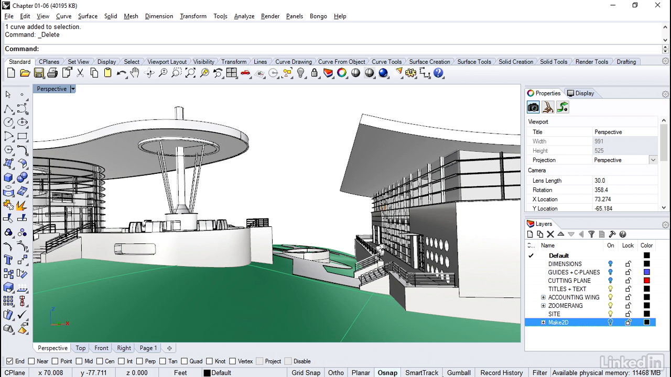
Task: Click the color wheel icon in toolbar
Action: 342,73
